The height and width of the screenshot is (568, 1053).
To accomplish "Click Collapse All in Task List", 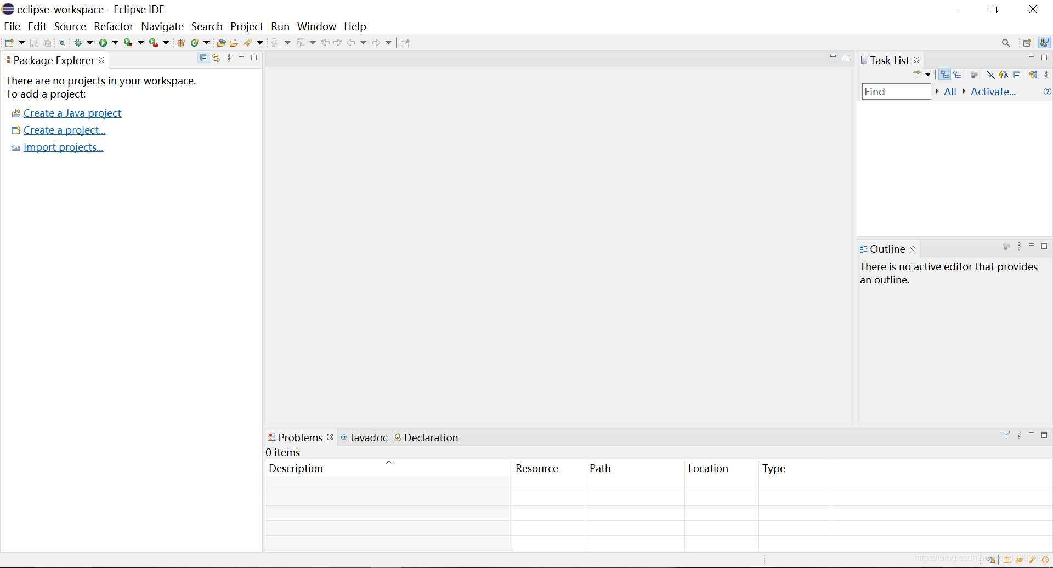I will click(1017, 75).
